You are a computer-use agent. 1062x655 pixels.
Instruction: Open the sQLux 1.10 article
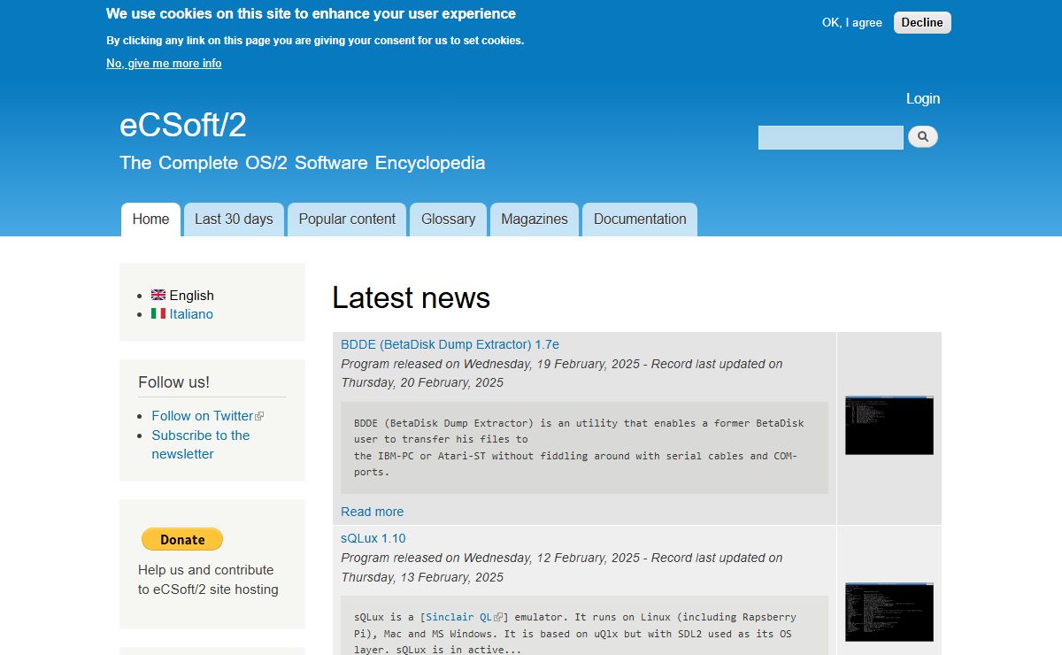(373, 538)
